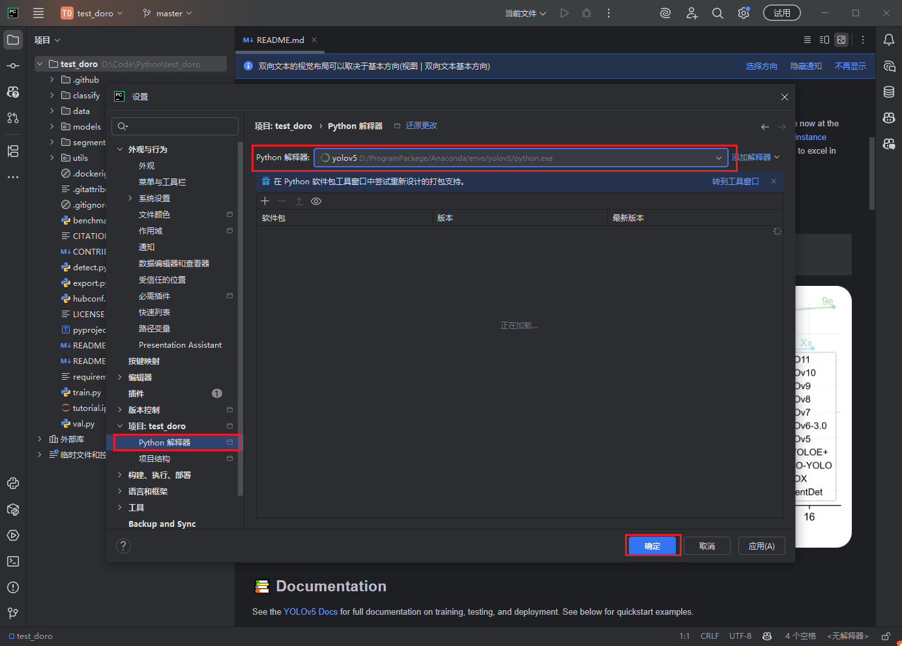Open the Commit tool window icon

point(13,66)
